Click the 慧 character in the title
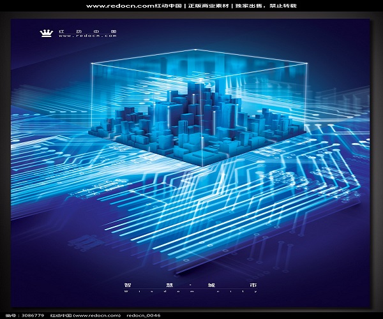Screen dimensions: 383x319 tap(160, 284)
